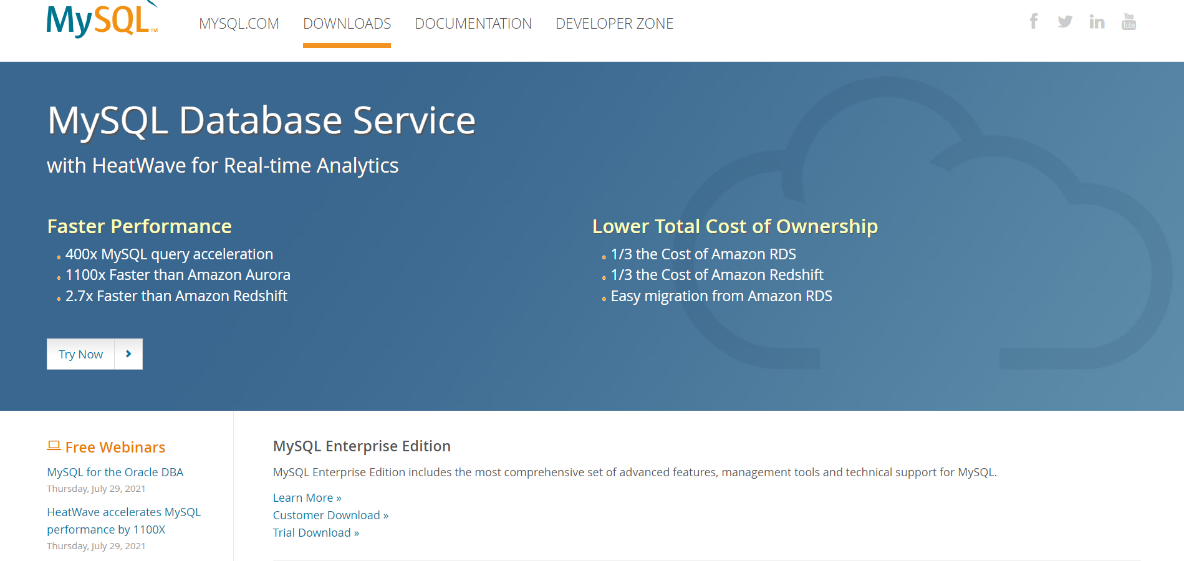Click the MySQL Database Service banner title
The image size is (1184, 561).
261,121
